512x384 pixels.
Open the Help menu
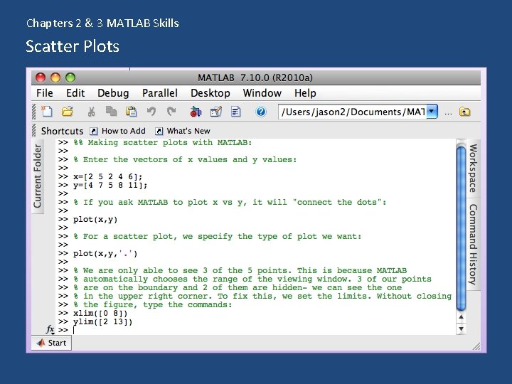[x=305, y=93]
